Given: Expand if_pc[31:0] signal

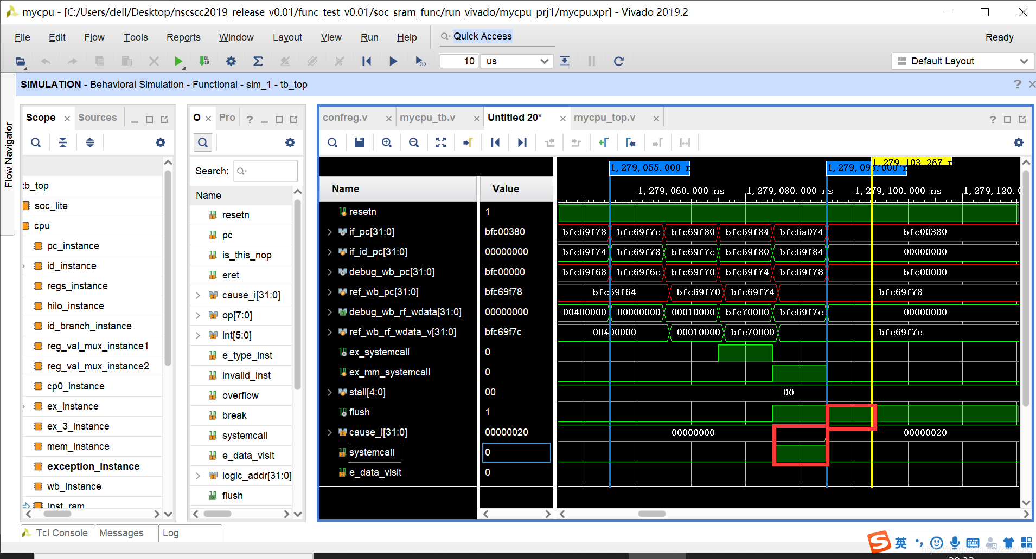Looking at the screenshot, I should tap(329, 232).
